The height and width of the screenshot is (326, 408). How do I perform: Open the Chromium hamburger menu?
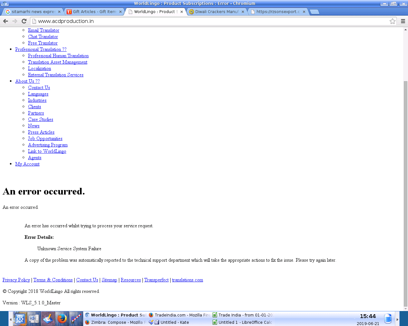(x=403, y=21)
